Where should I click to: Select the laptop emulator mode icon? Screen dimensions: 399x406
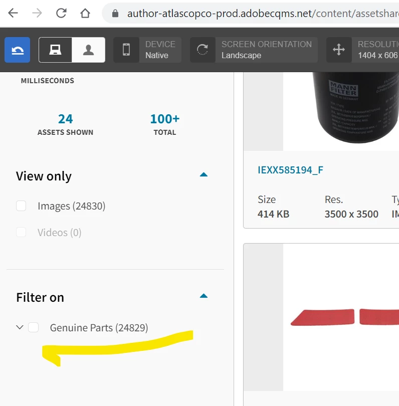55,50
